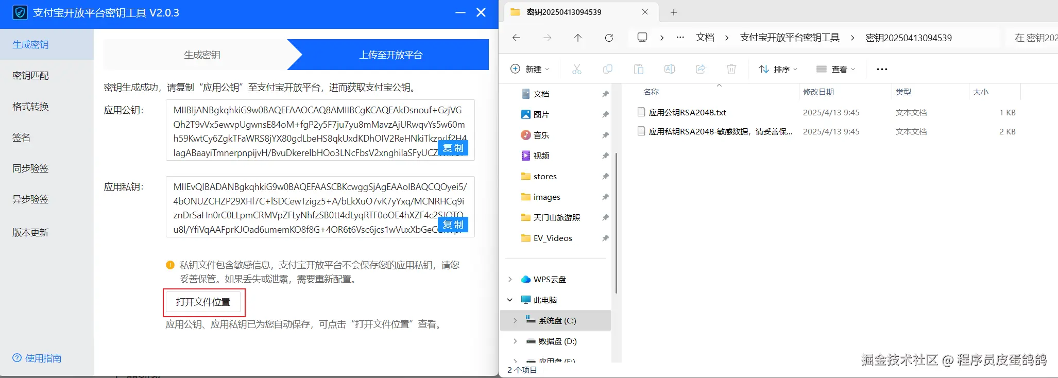Image resolution: width=1058 pixels, height=378 pixels.
Task: Copy the 应用公钥 with 复制 button
Action: (x=453, y=148)
